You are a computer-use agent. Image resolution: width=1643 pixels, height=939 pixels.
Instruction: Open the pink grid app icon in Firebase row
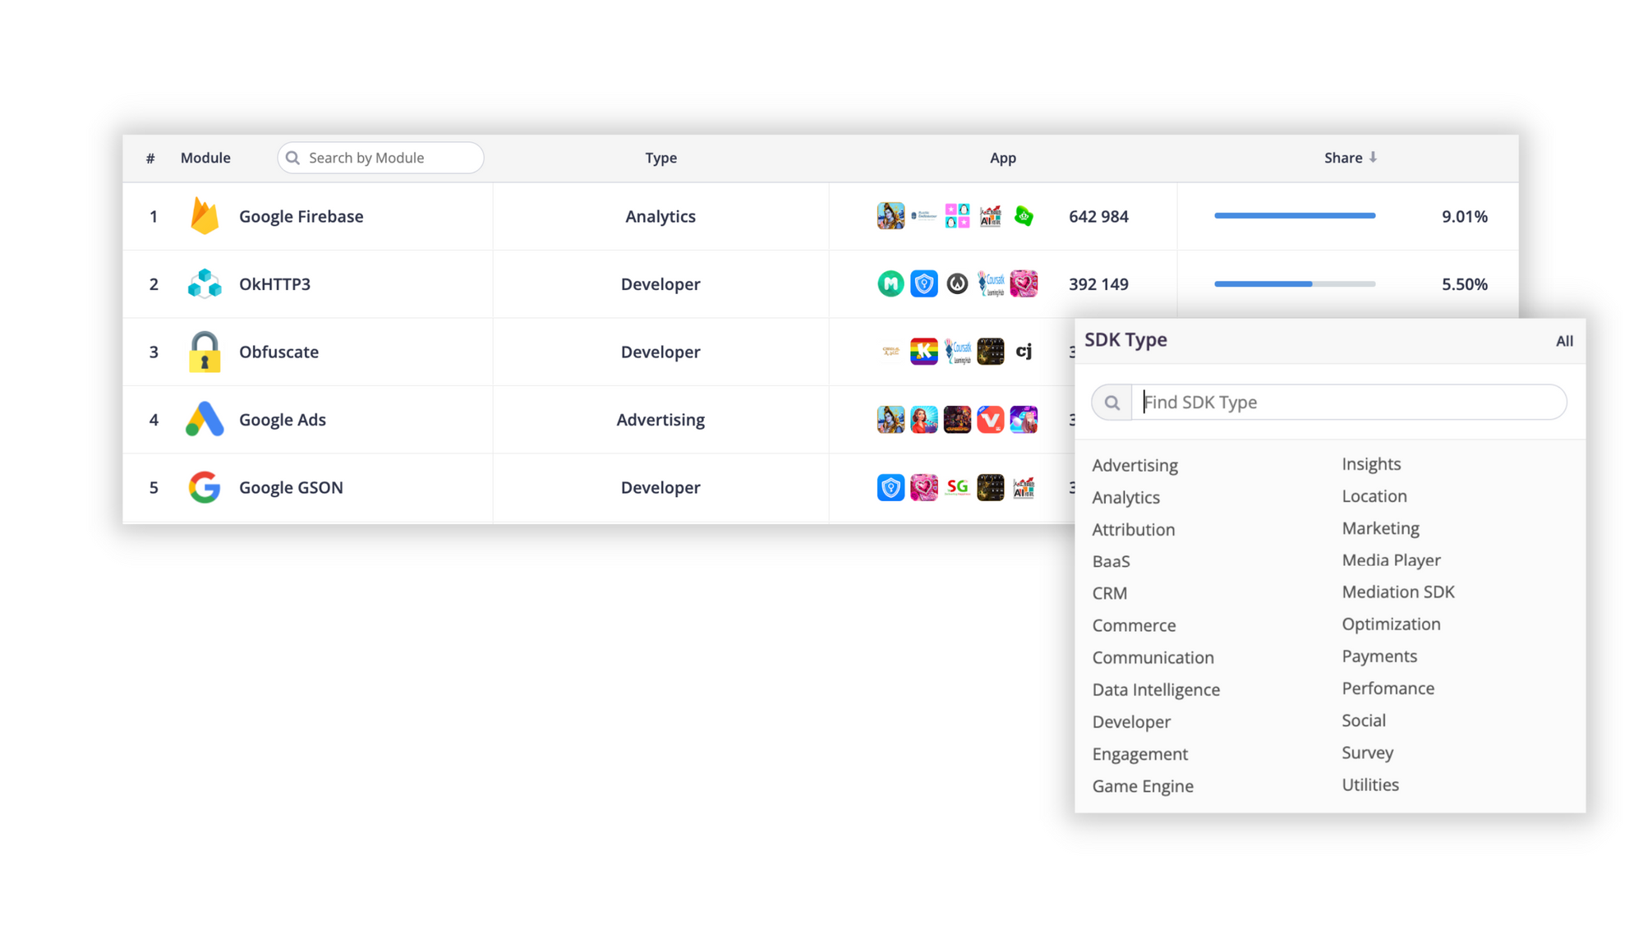[957, 216]
